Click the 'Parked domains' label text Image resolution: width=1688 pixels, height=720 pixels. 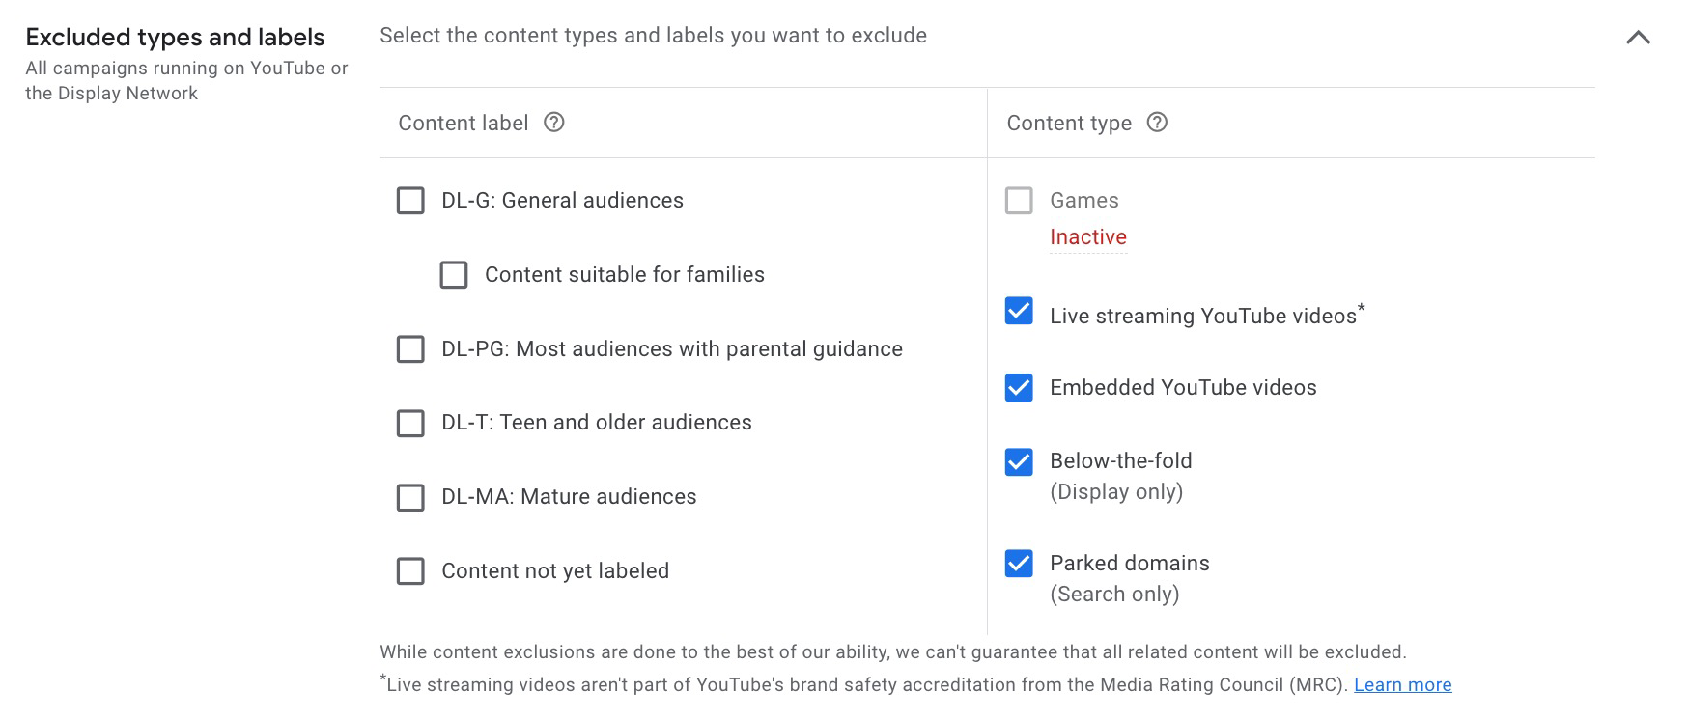[1130, 564]
